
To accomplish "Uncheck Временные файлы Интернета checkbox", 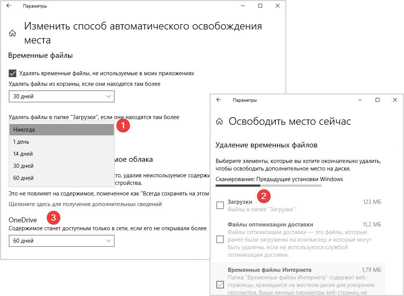I will coord(220,285).
